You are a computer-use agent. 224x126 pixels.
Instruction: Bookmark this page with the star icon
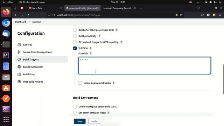181,15
